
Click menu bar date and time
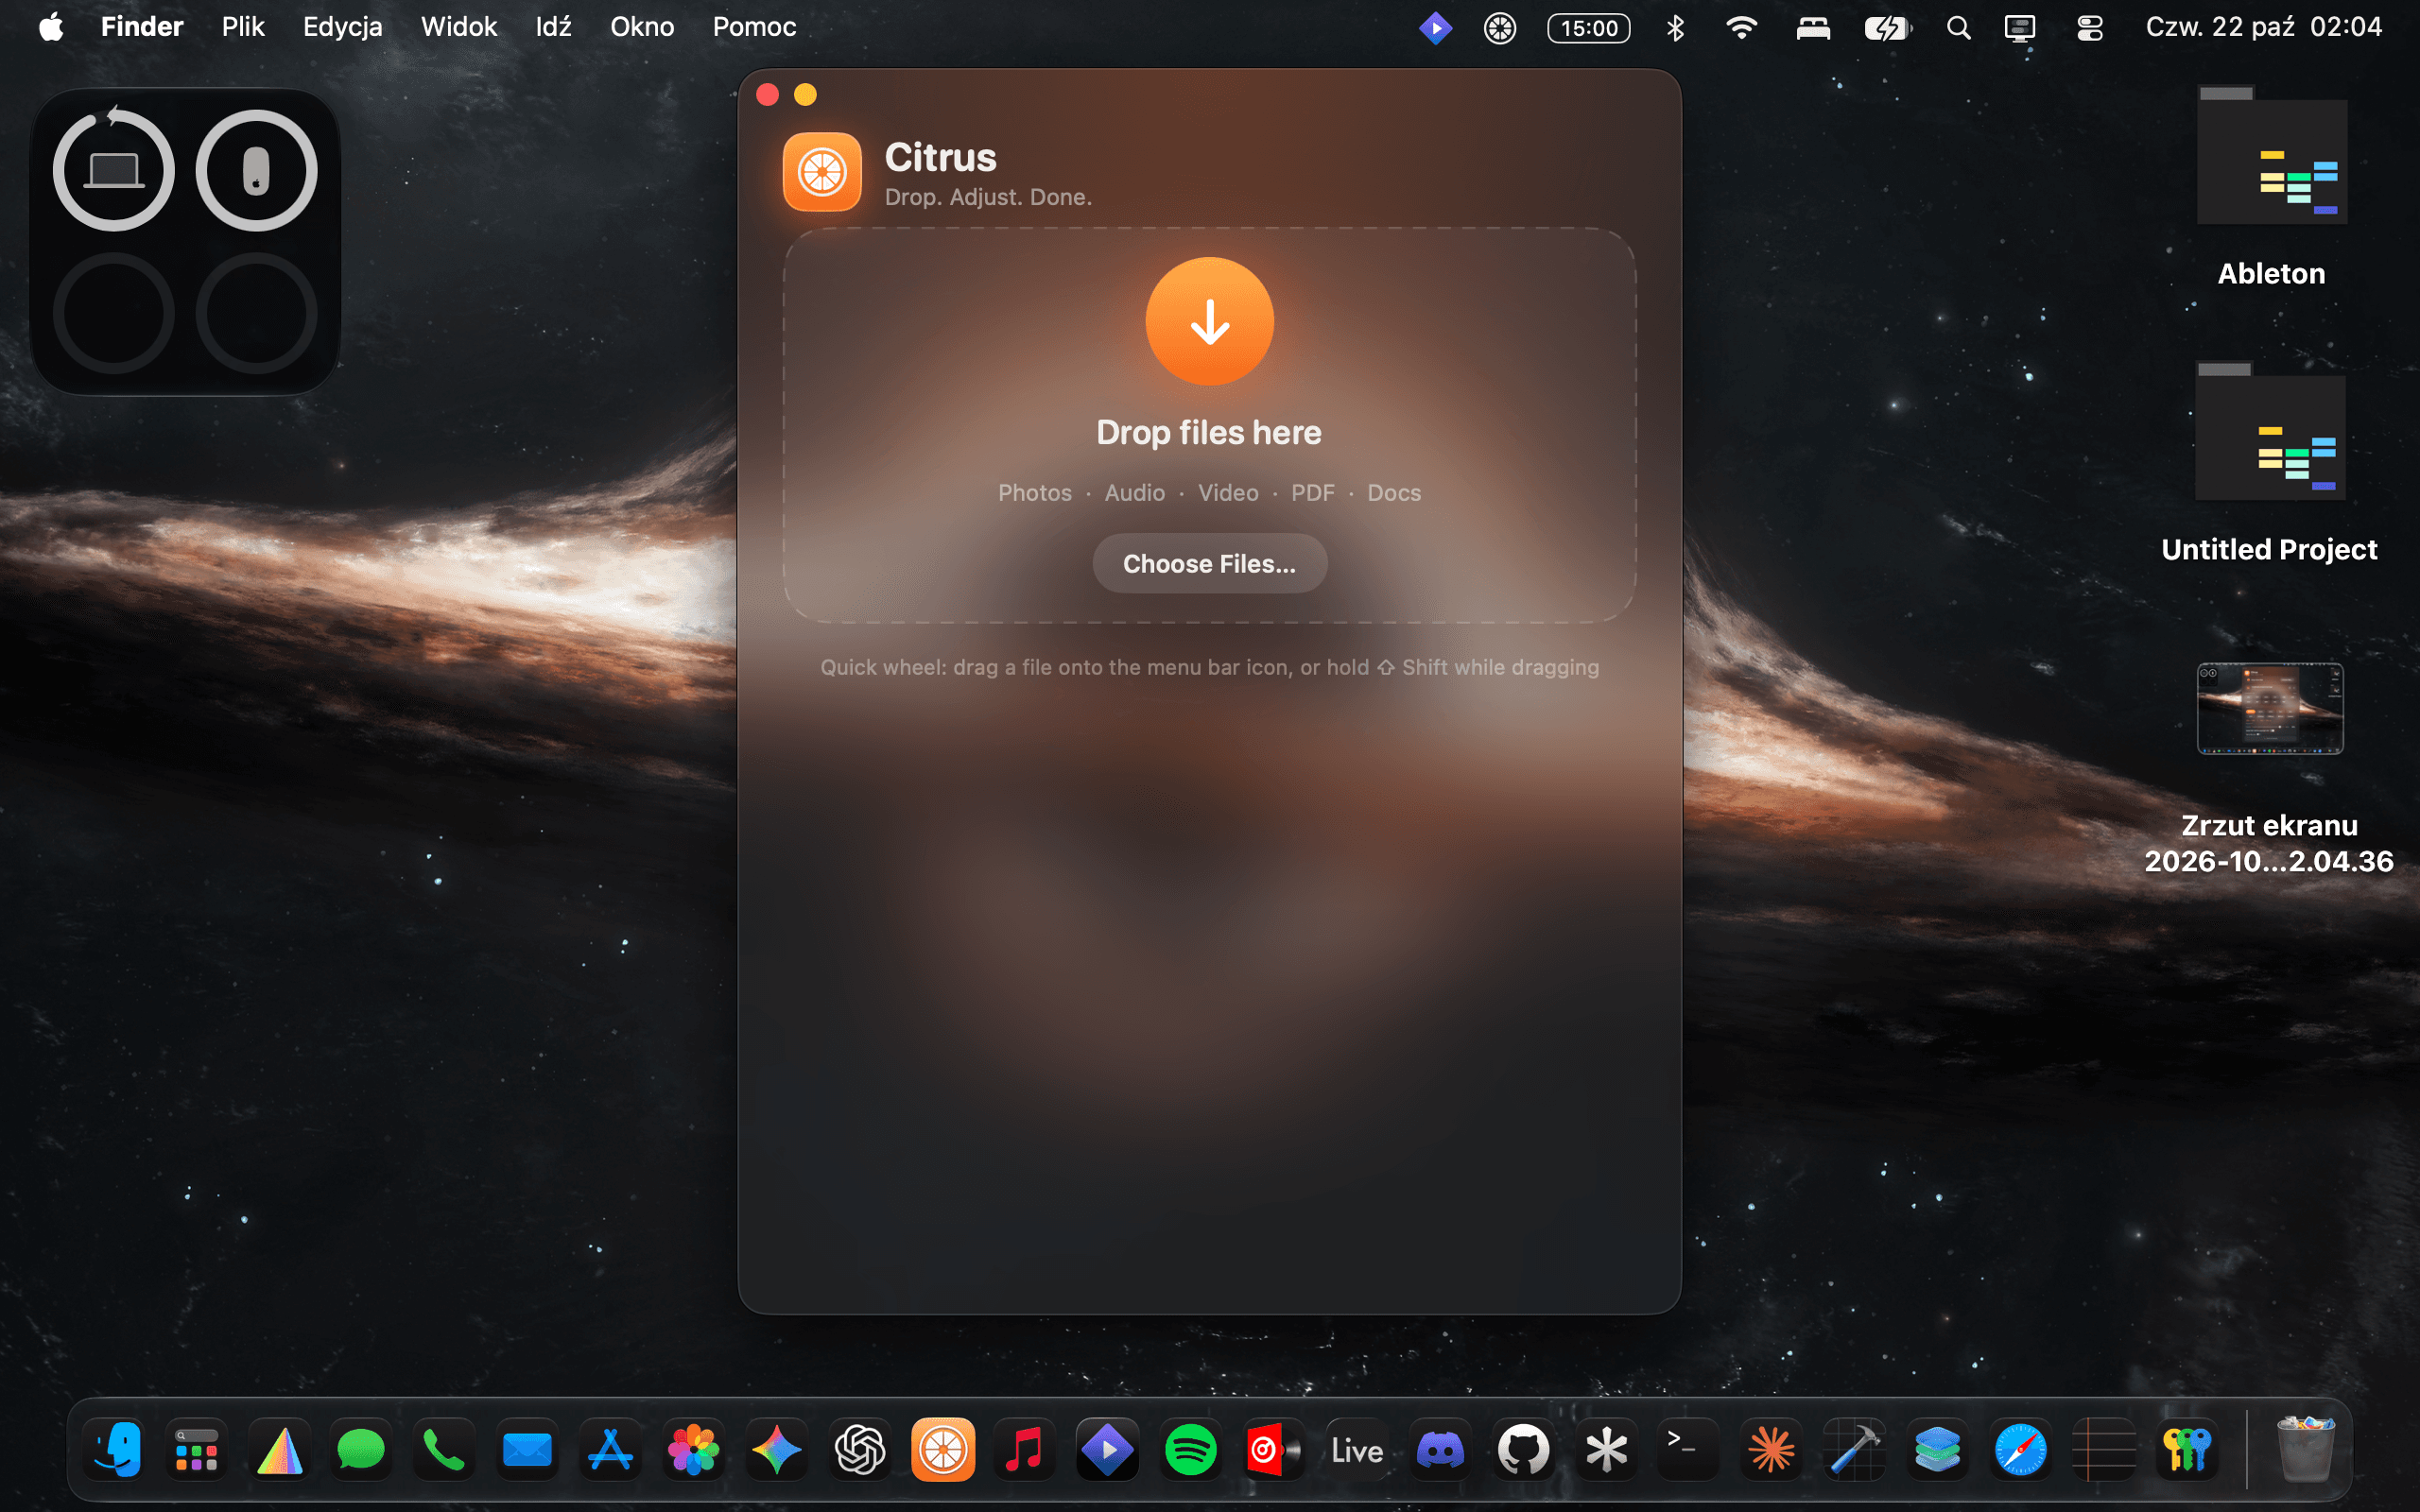tap(2263, 27)
